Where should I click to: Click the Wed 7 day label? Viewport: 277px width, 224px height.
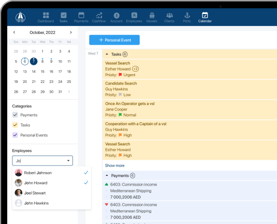coord(93,53)
